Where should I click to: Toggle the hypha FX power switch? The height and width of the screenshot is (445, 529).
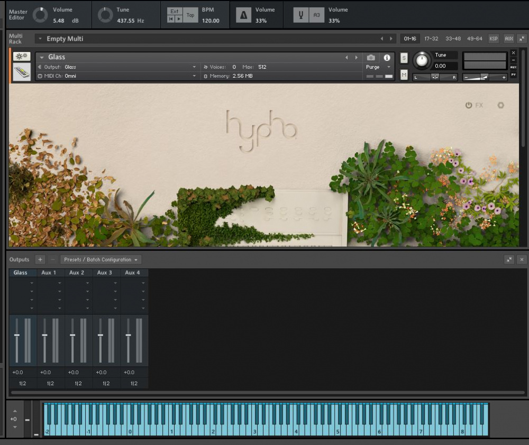(x=469, y=105)
